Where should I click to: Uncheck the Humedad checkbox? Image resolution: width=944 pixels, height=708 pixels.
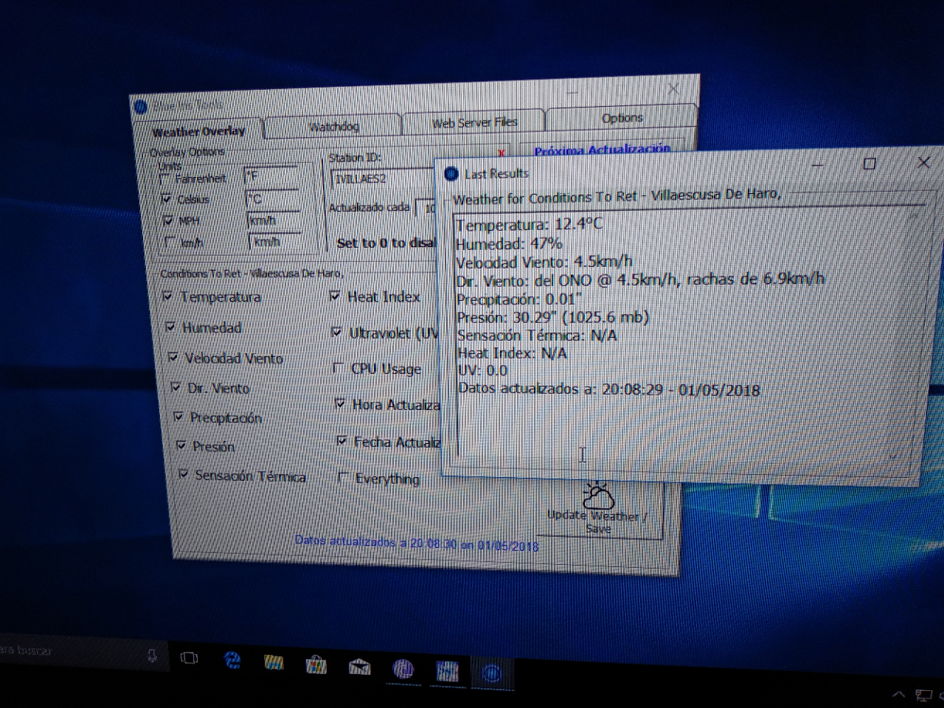[170, 327]
